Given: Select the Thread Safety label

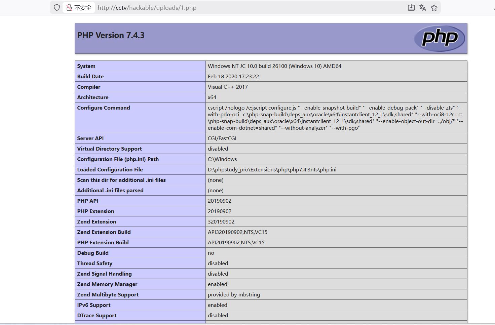Looking at the screenshot, I should click(x=95, y=263).
